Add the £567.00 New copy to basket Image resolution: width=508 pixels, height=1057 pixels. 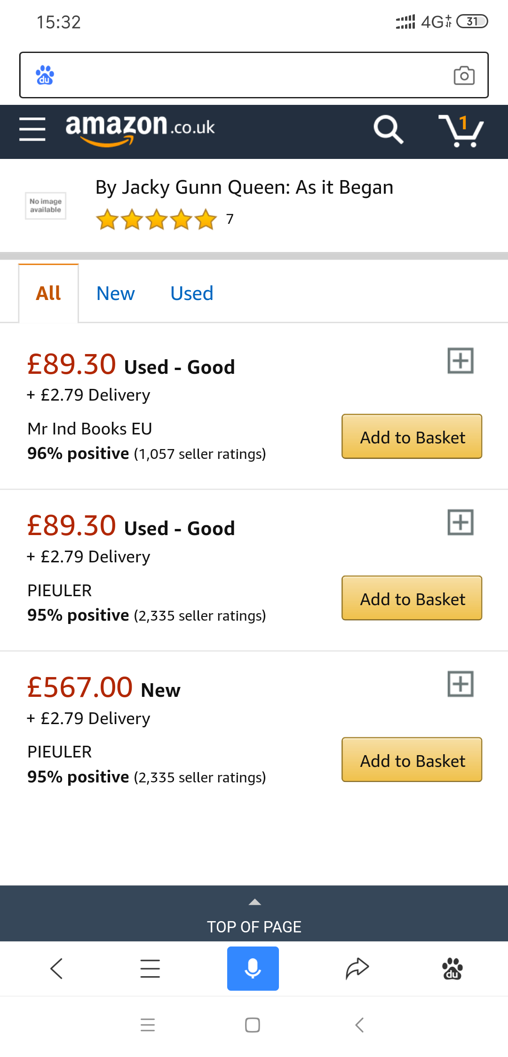click(x=412, y=760)
